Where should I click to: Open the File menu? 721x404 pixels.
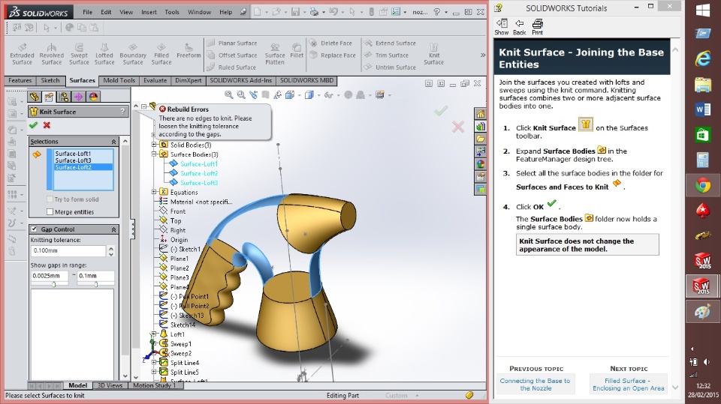click(x=87, y=12)
